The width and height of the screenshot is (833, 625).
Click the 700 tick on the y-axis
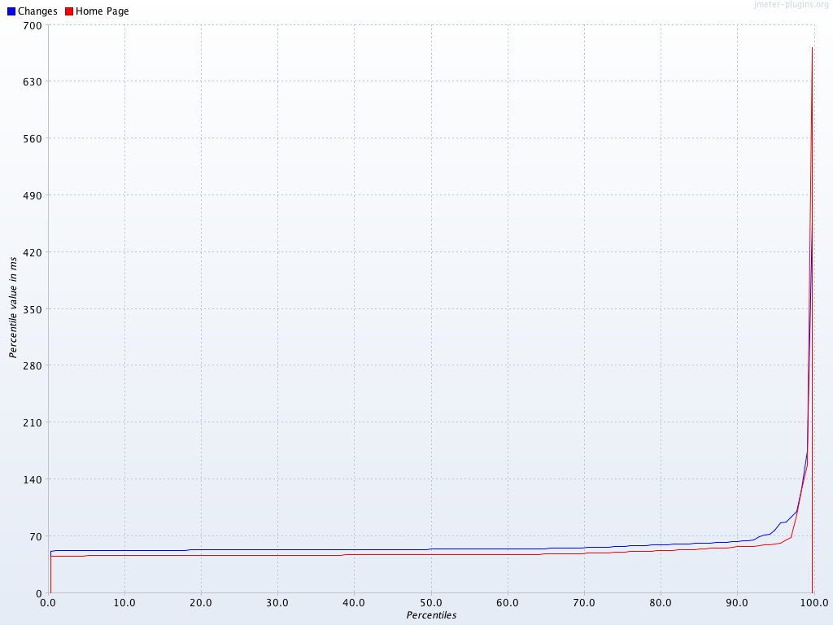coord(32,25)
